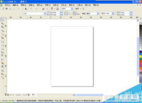Select the 页 1 page tab

pyautogui.click(x=34, y=95)
